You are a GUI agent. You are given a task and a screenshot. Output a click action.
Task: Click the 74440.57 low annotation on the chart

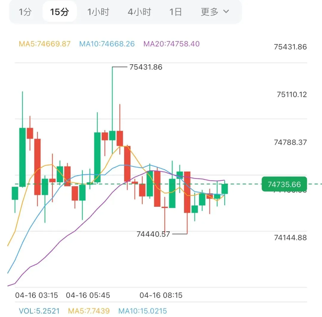click(153, 234)
